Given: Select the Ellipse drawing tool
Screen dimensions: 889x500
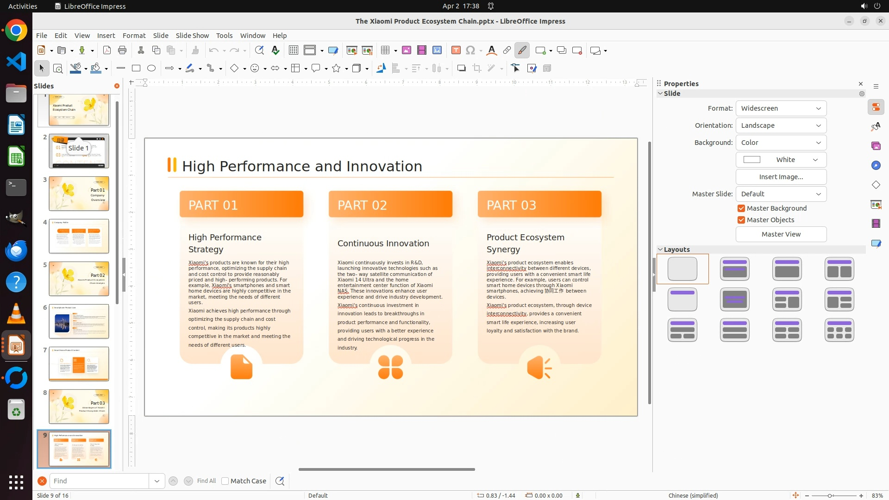Looking at the screenshot, I should (151, 69).
